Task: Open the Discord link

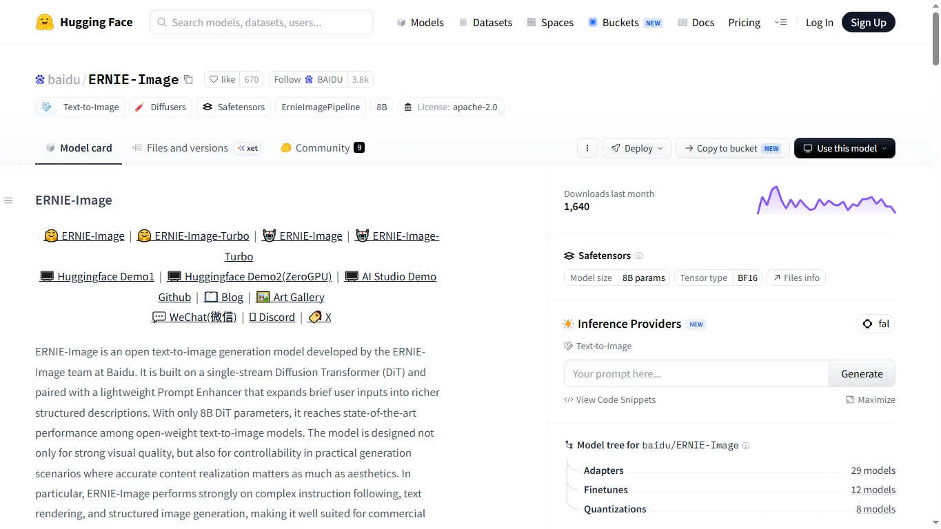Action: pyautogui.click(x=272, y=317)
